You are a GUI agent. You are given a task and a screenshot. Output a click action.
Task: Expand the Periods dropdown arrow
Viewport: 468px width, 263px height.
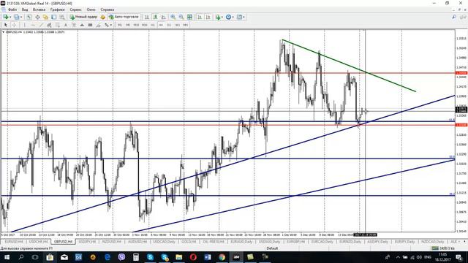(233, 17)
